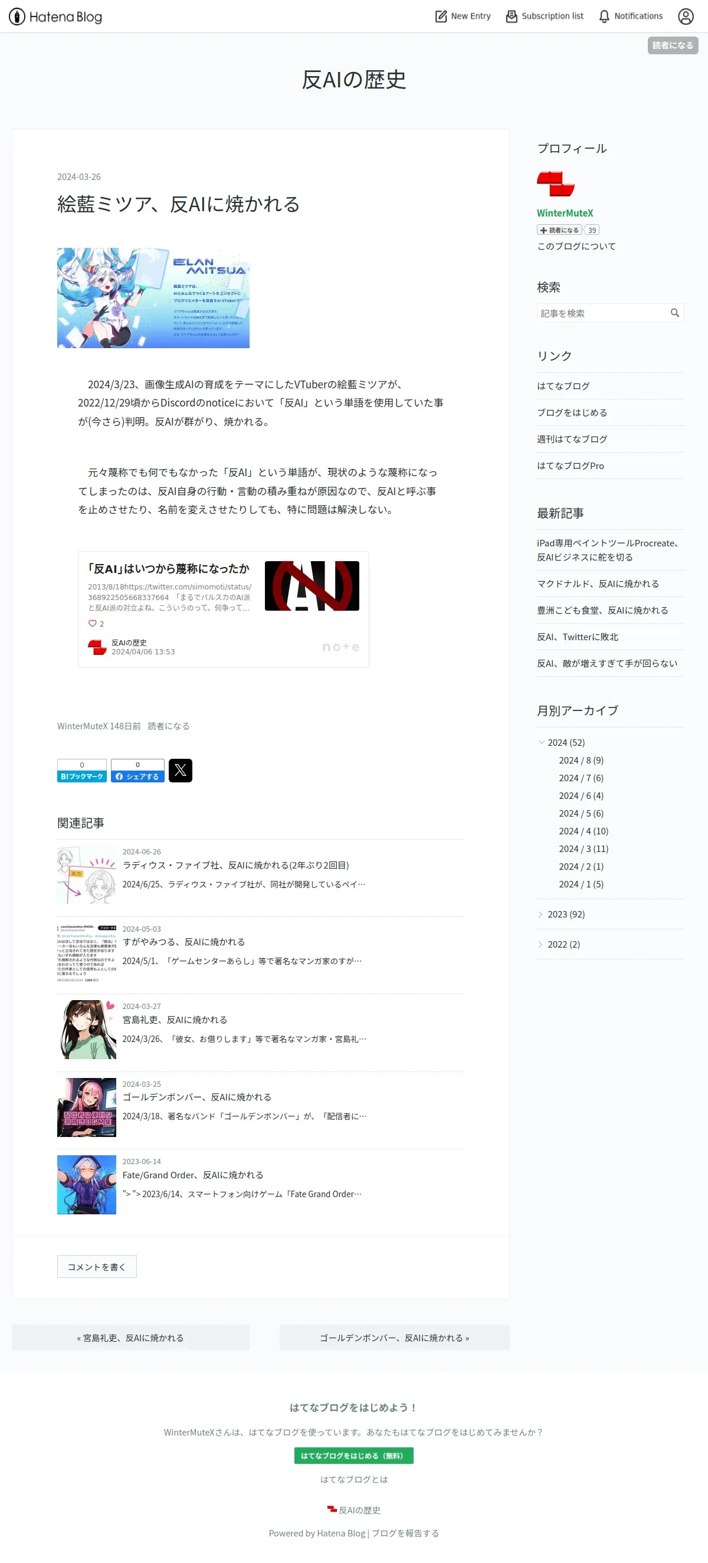Open recent post 反AI、敵が増えすぎて手が回らない
Screen dimensions: 708x1563
click(607, 664)
